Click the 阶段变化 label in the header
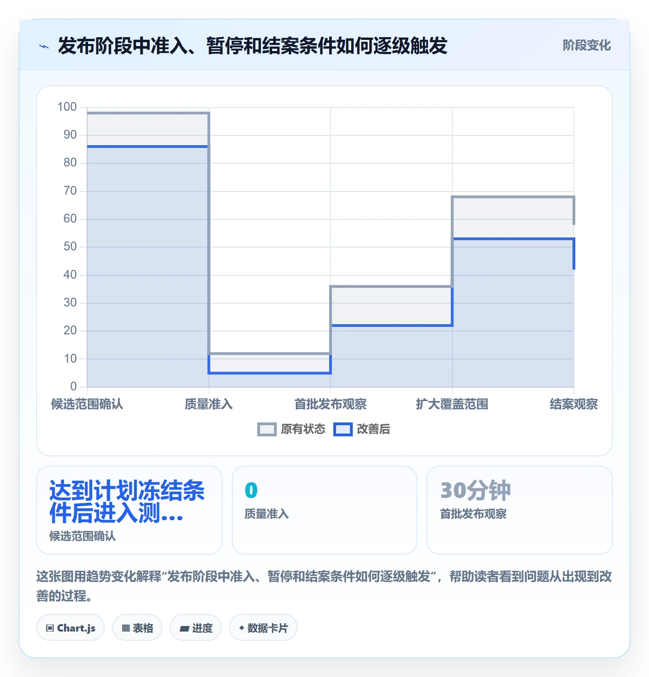Image resolution: width=649 pixels, height=677 pixels. click(x=586, y=45)
